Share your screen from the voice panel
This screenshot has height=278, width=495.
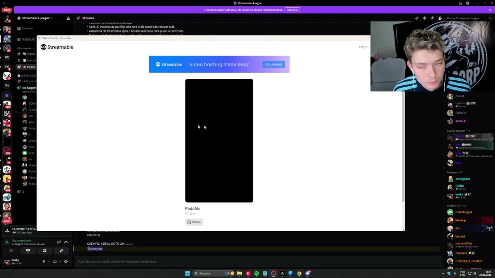tap(28, 251)
